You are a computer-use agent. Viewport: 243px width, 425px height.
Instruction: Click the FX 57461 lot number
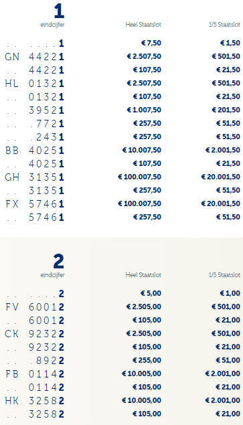tap(34, 204)
